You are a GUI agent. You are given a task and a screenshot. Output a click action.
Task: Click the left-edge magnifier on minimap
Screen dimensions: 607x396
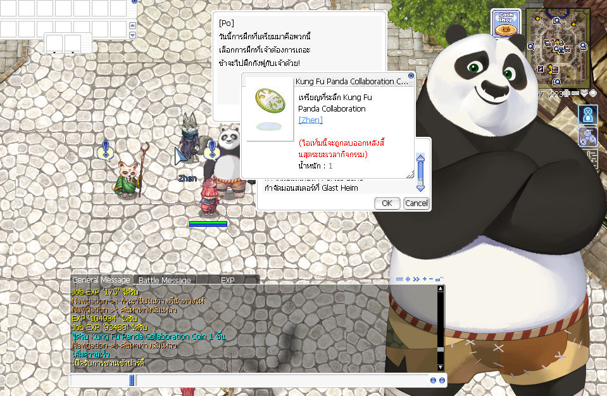click(532, 46)
